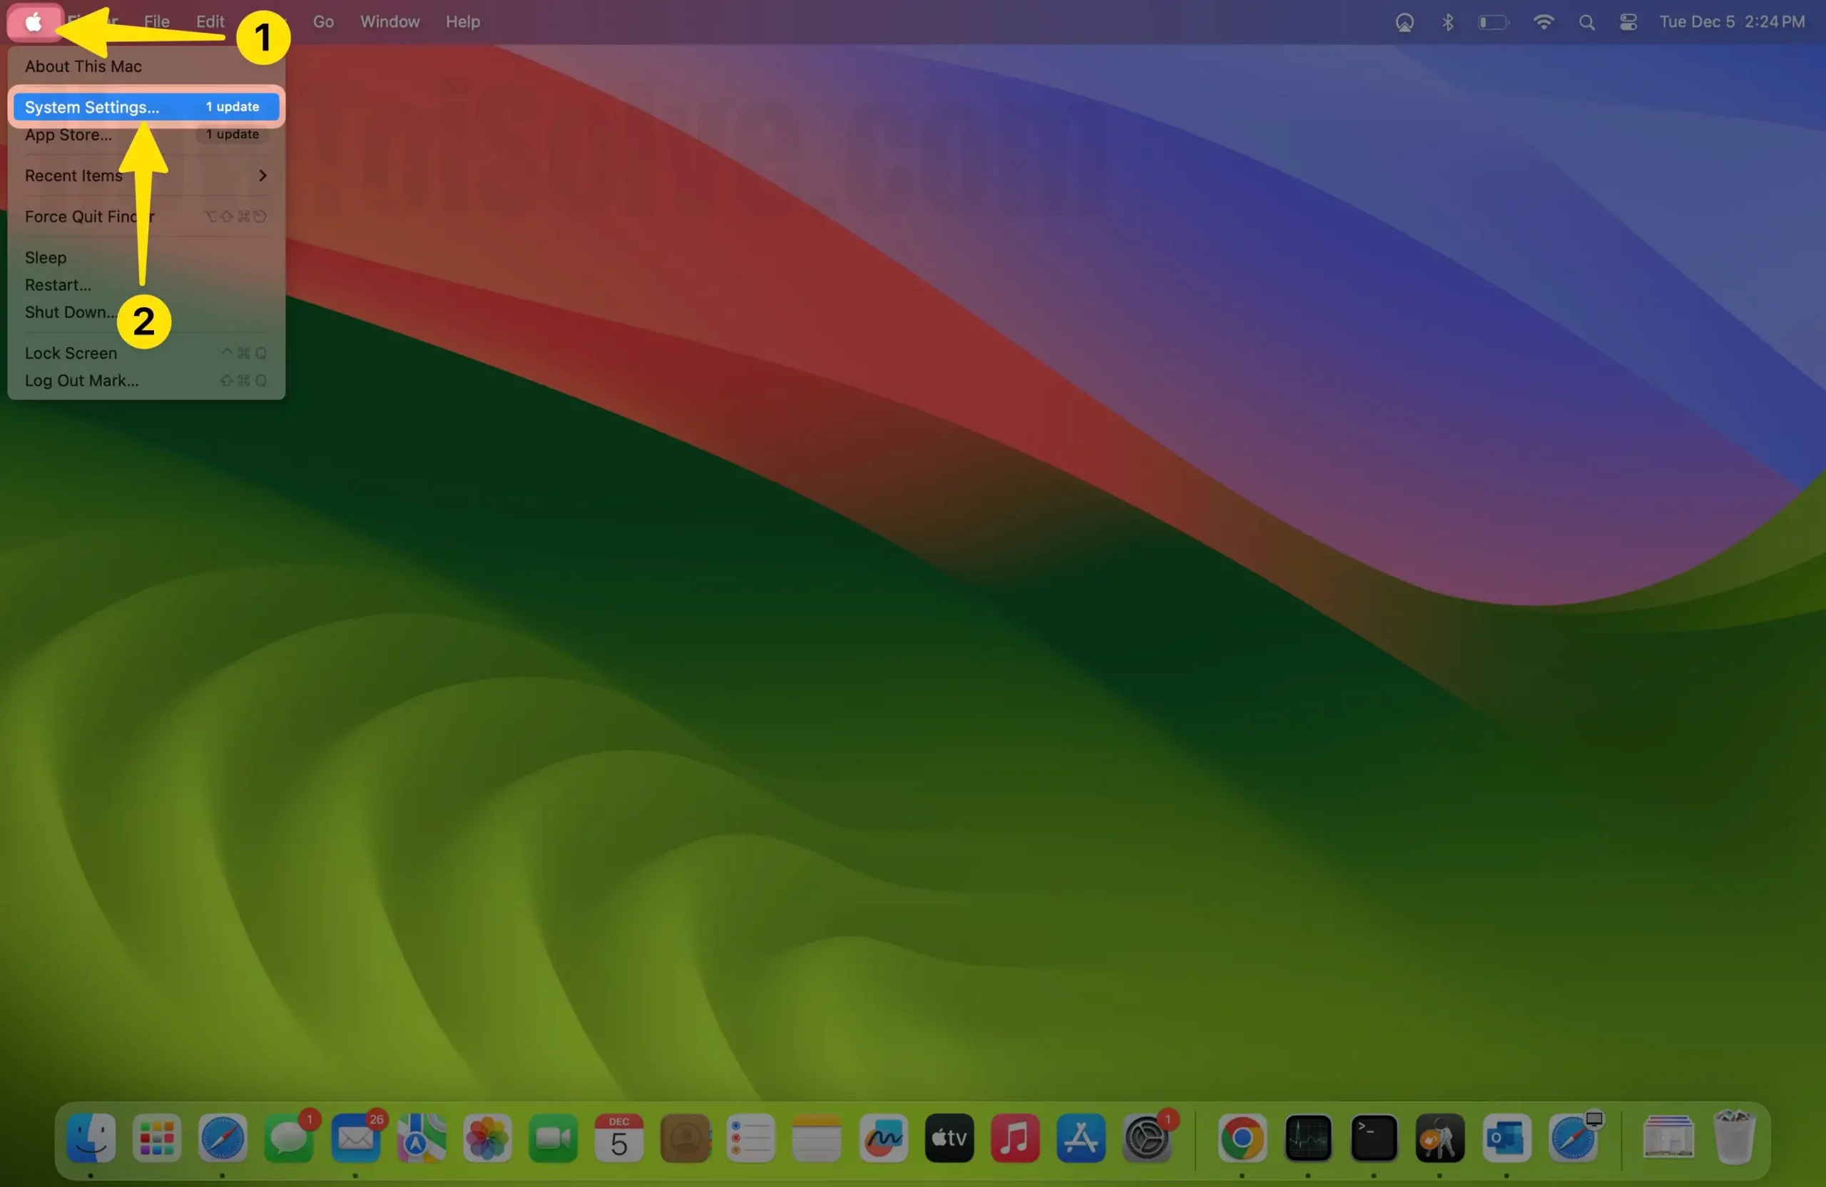This screenshot has height=1187, width=1826.
Task: Open Spotlight search magnifier icon
Action: (x=1586, y=22)
